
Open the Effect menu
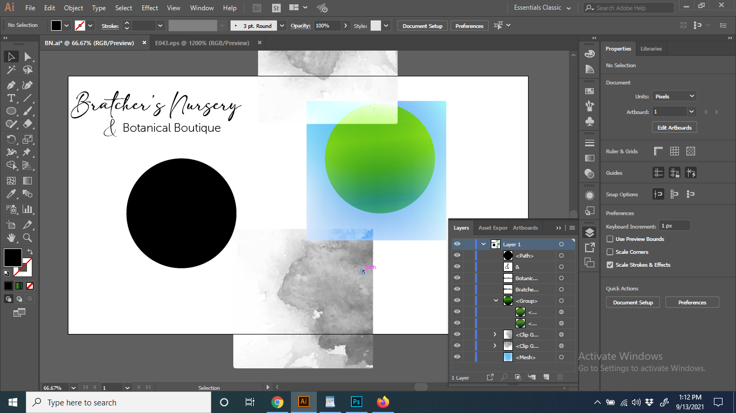coord(150,8)
